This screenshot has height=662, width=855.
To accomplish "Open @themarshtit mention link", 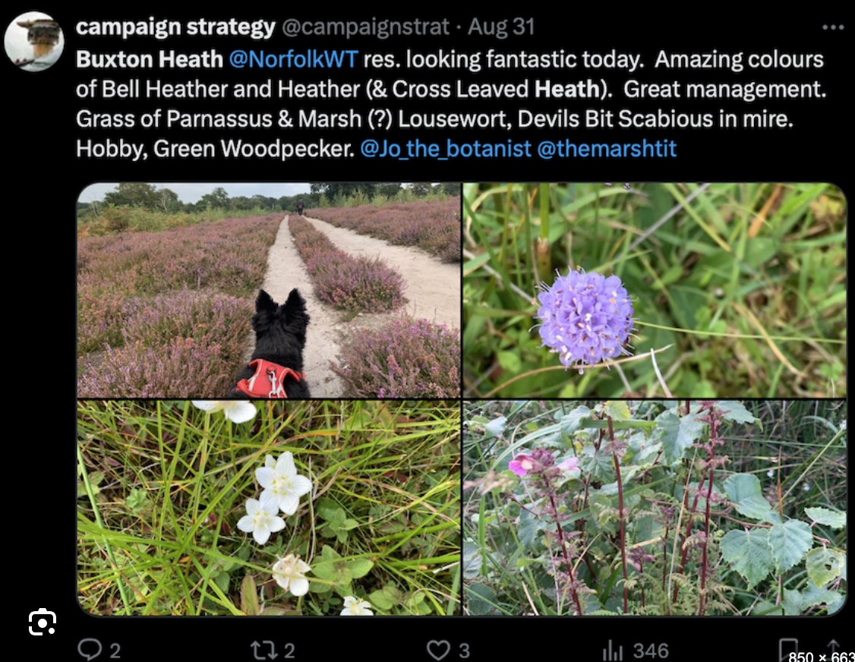I will (x=607, y=149).
